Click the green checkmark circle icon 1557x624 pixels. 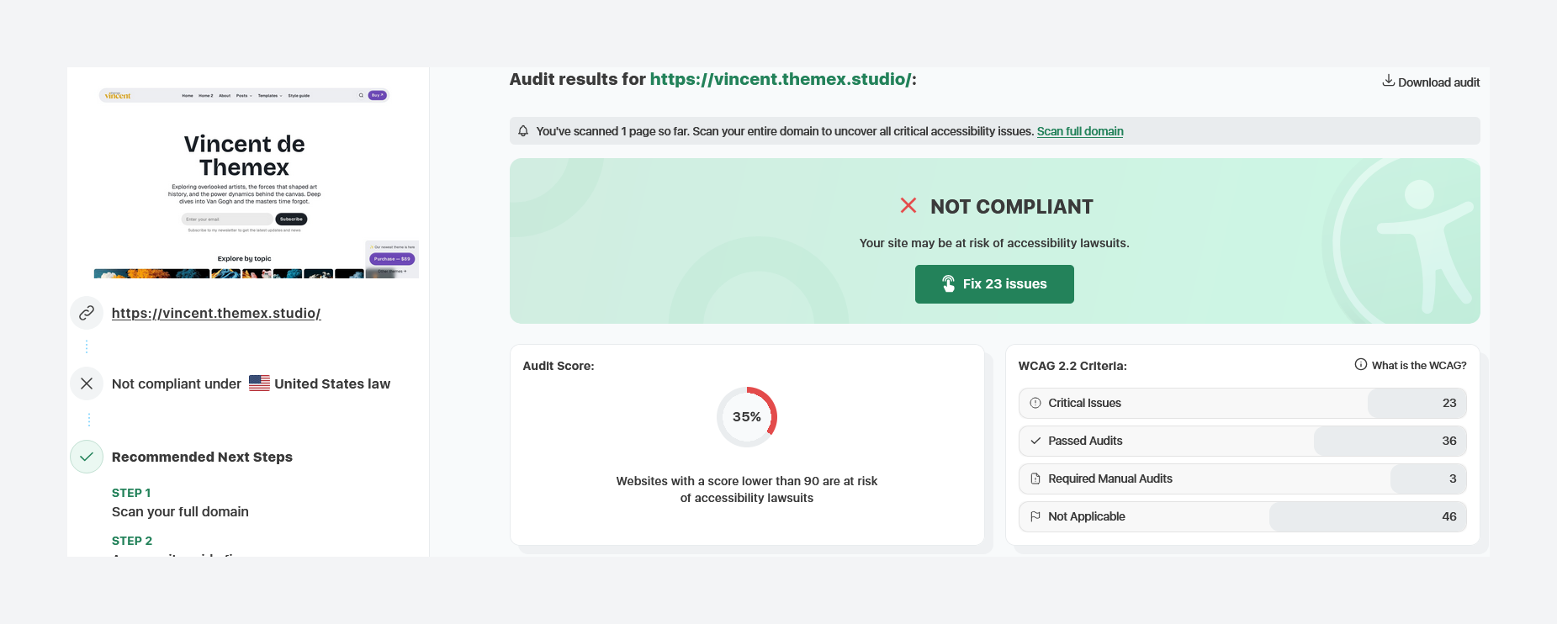coord(87,457)
